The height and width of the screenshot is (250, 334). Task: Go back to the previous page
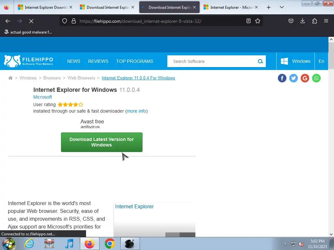point(8,21)
